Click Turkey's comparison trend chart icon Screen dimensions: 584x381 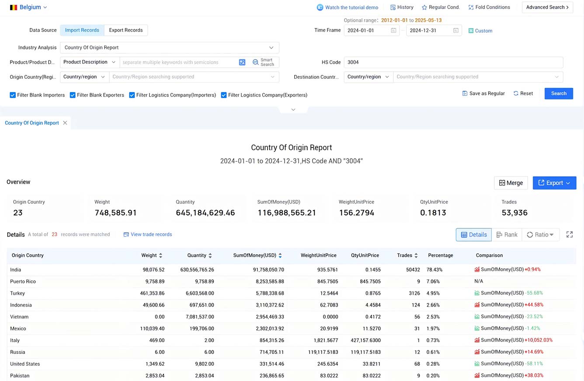pyautogui.click(x=477, y=293)
